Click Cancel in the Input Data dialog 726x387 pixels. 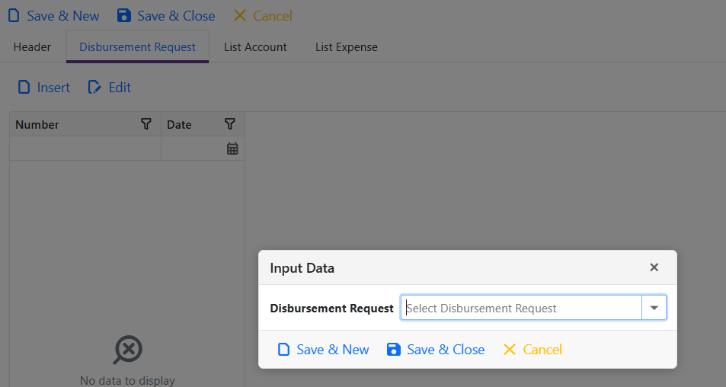[x=533, y=350]
